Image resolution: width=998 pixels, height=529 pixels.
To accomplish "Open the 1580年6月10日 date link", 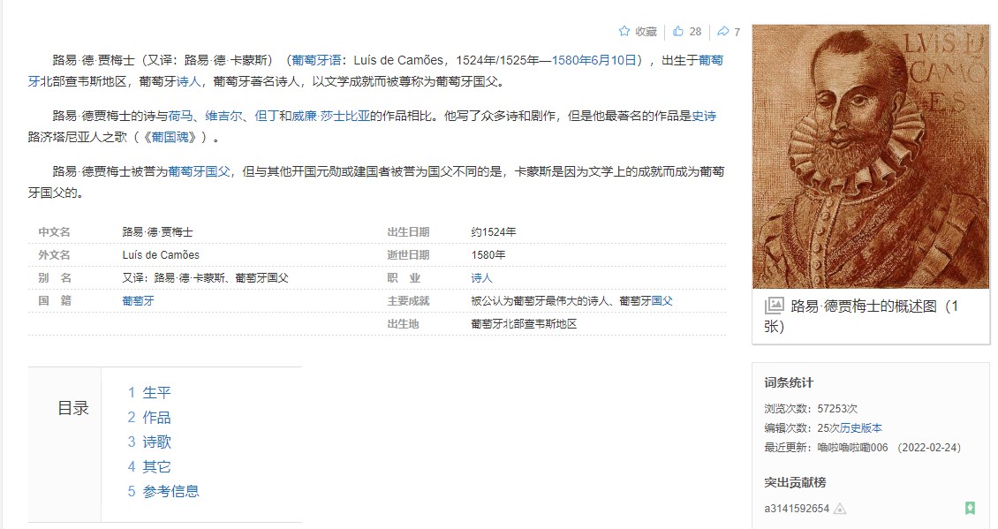I will pos(594,60).
